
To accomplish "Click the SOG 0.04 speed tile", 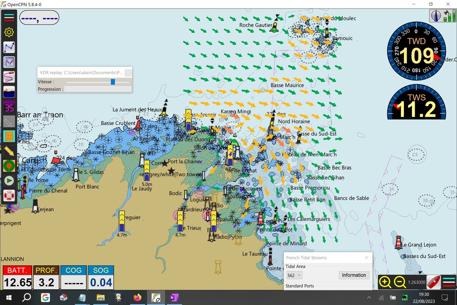I will (x=101, y=277).
